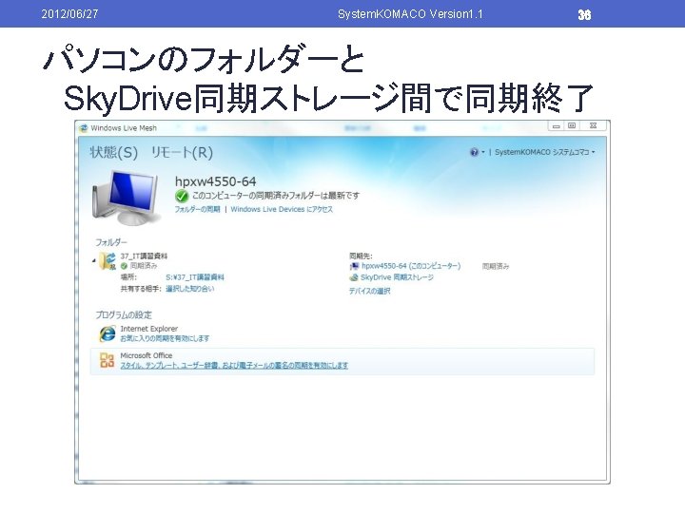This screenshot has width=685, height=513.
Task: Click the help question mark icon
Action: (474, 152)
